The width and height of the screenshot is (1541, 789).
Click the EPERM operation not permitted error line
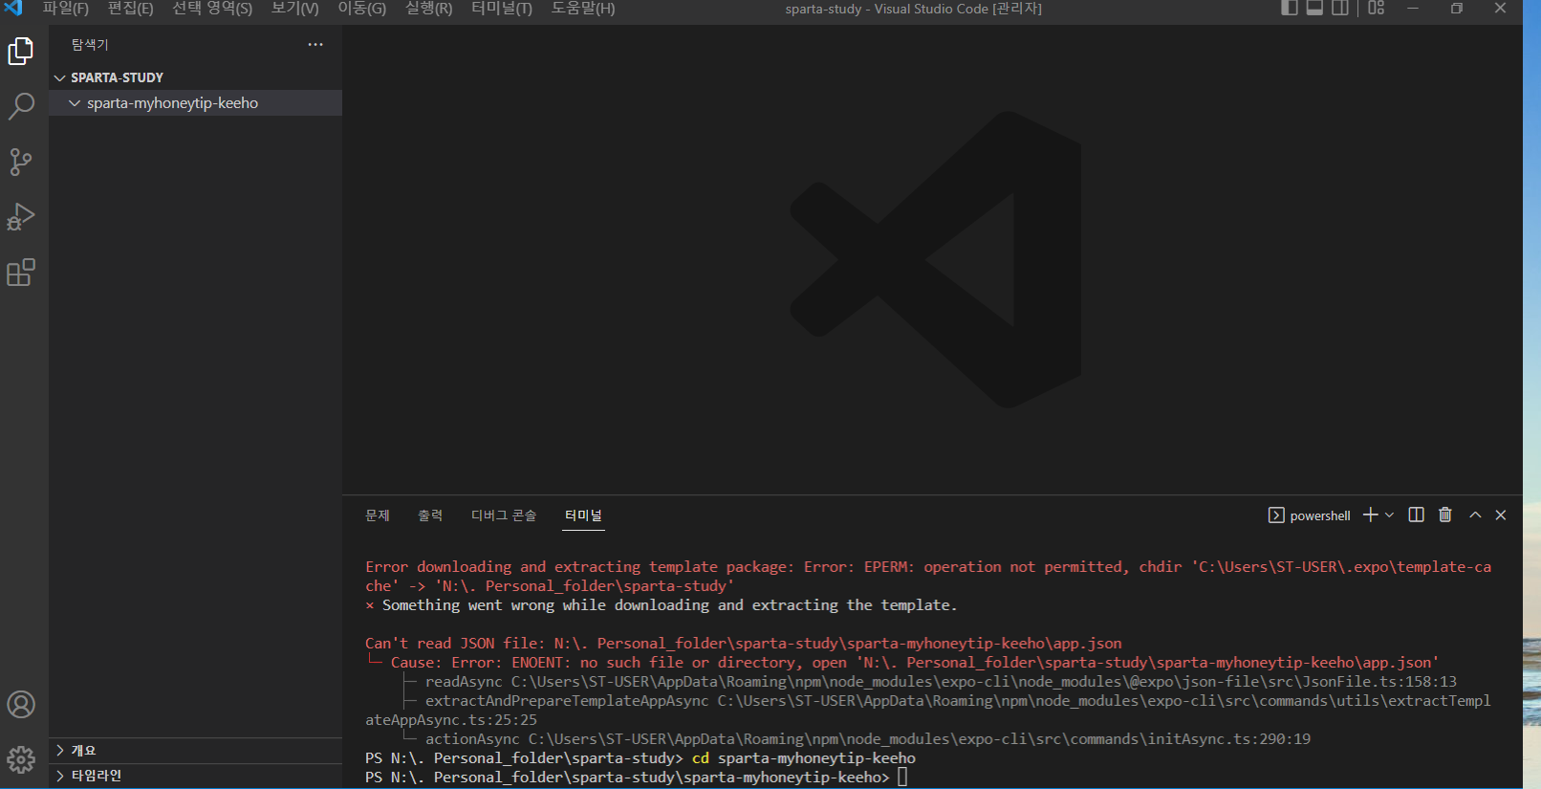tap(928, 577)
